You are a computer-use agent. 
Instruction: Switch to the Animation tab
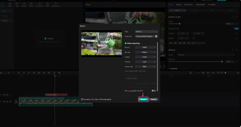pos(189,5)
